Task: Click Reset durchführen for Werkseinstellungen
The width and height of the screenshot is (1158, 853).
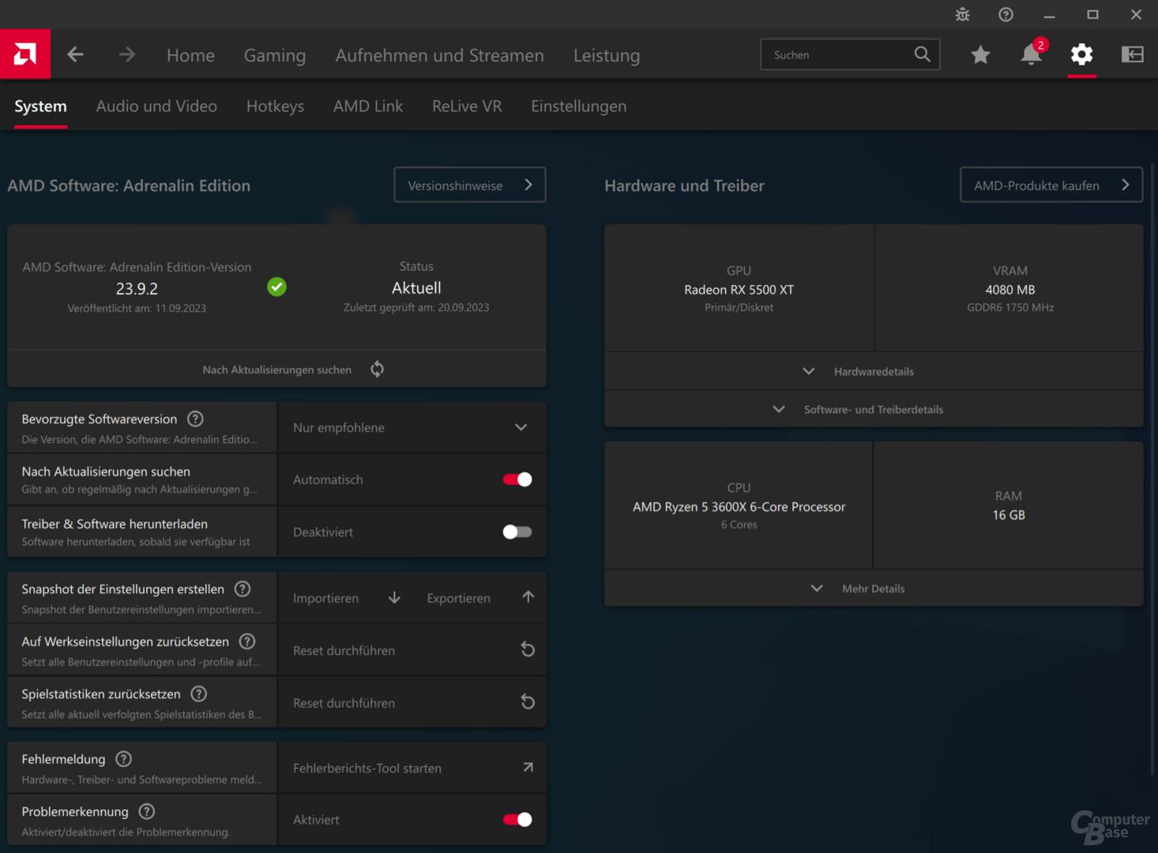Action: tap(412, 650)
